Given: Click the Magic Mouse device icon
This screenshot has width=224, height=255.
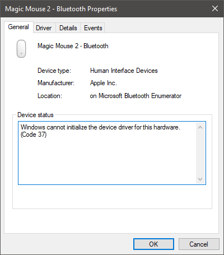Looking at the screenshot, I should pyautogui.click(x=21, y=49).
